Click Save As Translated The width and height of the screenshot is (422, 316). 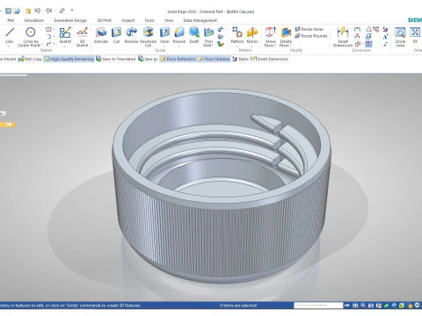coord(116,59)
